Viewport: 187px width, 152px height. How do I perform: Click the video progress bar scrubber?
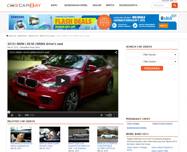coord(9,112)
